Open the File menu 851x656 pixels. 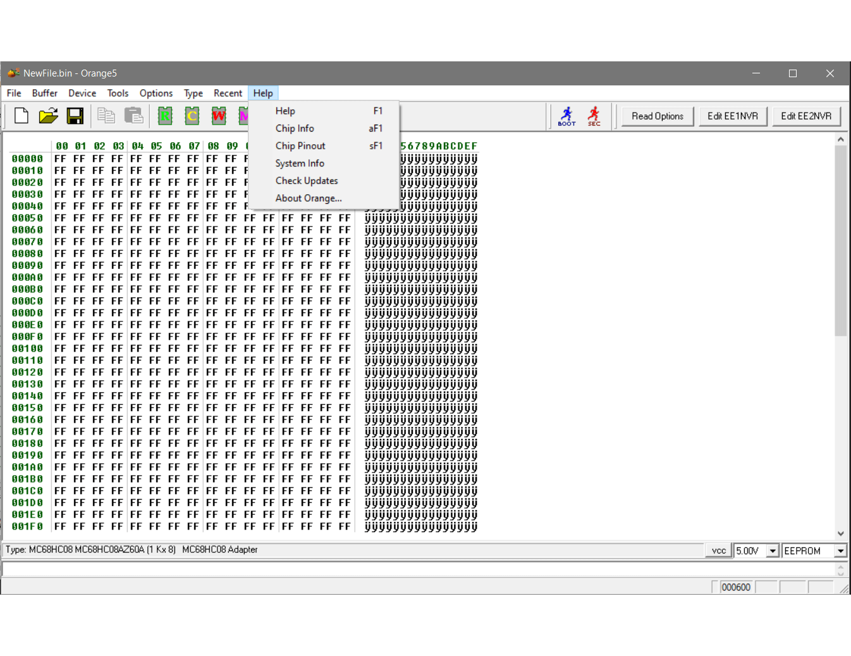click(x=14, y=93)
